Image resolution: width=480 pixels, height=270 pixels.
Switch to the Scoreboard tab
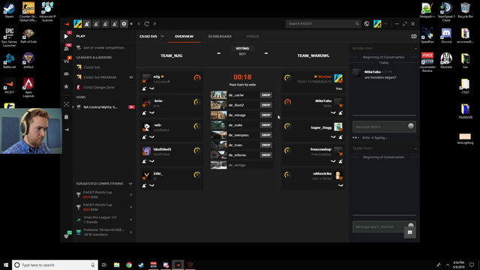point(220,37)
